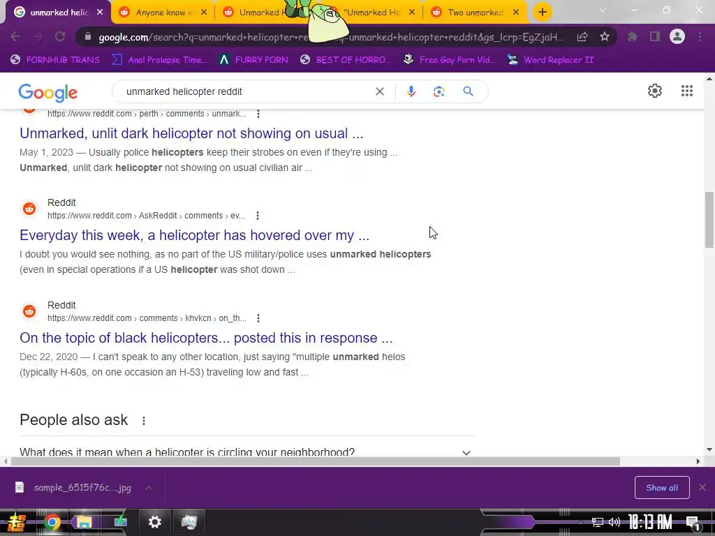Image resolution: width=715 pixels, height=536 pixels.
Task: Close the downloads bar
Action: point(702,488)
